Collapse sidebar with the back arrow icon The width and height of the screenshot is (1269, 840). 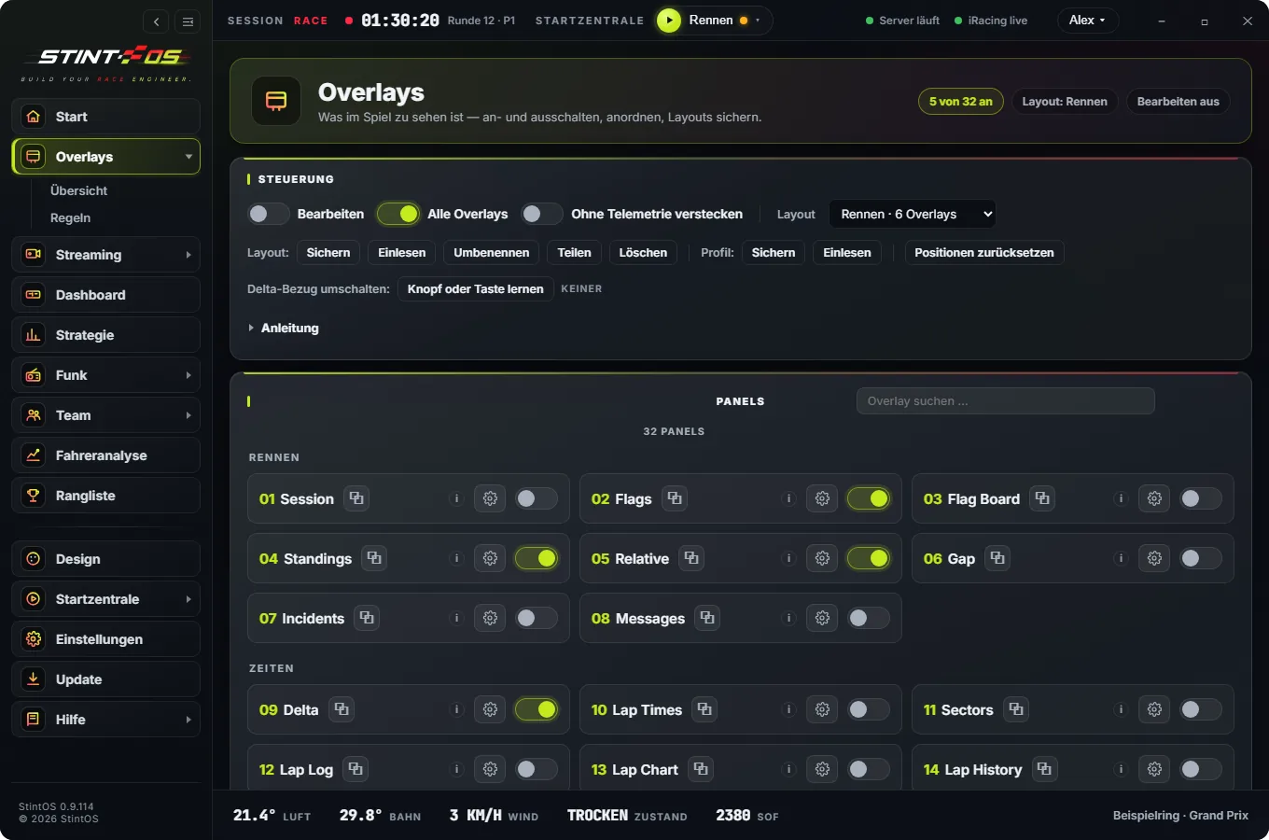(157, 21)
